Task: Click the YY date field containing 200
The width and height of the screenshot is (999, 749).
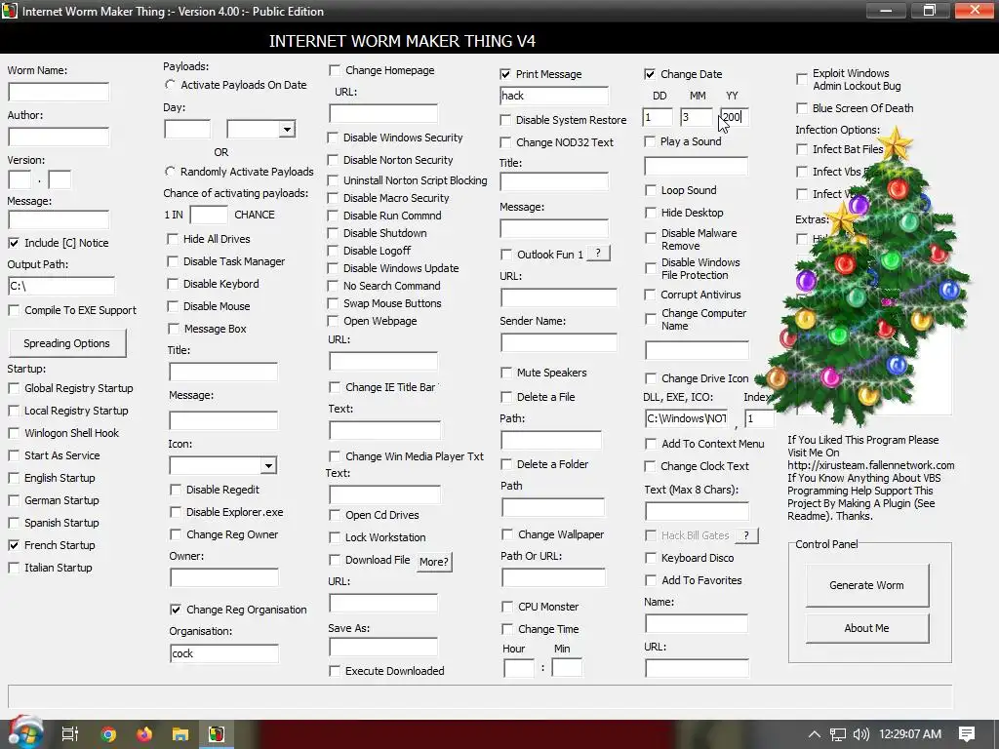Action: click(734, 117)
